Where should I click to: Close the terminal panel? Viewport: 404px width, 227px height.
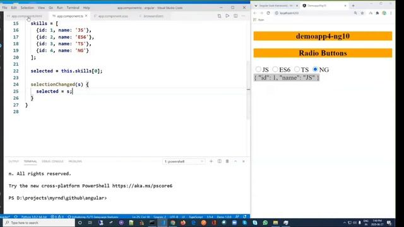pyautogui.click(x=244, y=161)
